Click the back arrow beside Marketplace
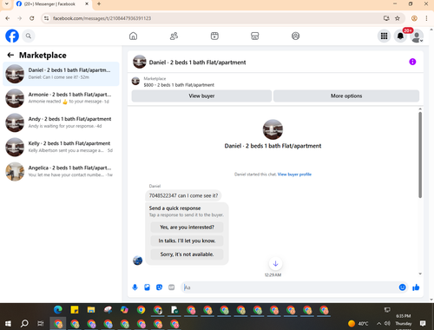This screenshot has width=434, height=330. point(10,55)
